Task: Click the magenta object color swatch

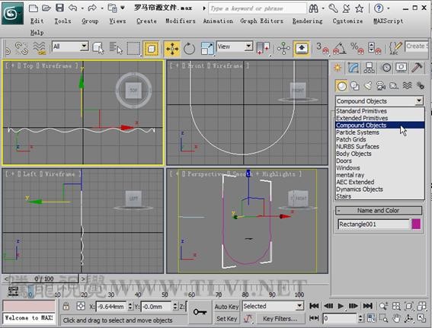Action: tap(416, 224)
